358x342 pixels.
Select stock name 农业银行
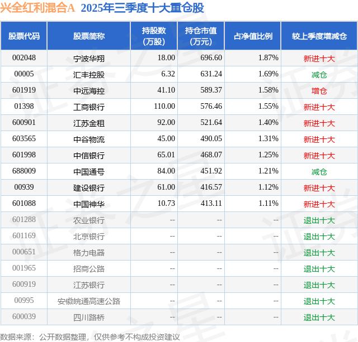pyautogui.click(x=89, y=220)
